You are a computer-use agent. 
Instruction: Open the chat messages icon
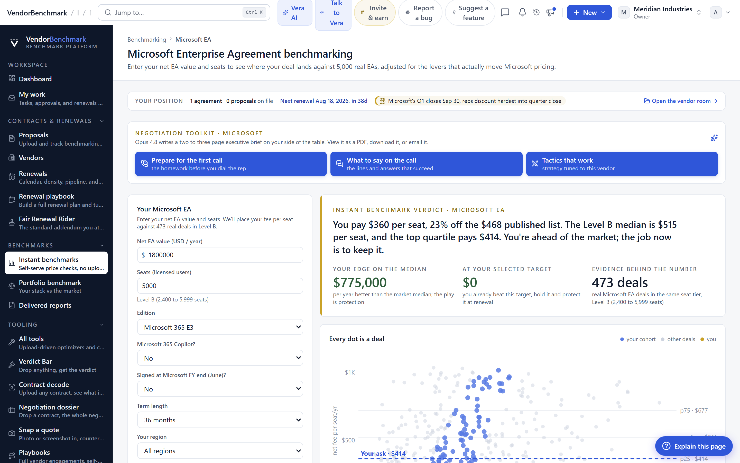(505, 13)
